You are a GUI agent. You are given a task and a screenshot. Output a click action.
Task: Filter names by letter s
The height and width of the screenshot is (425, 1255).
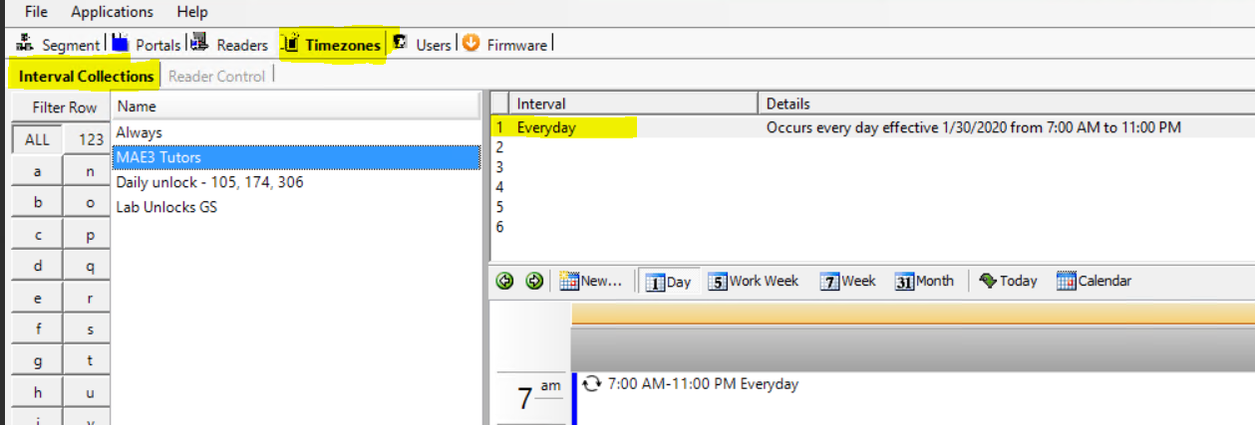(x=89, y=329)
